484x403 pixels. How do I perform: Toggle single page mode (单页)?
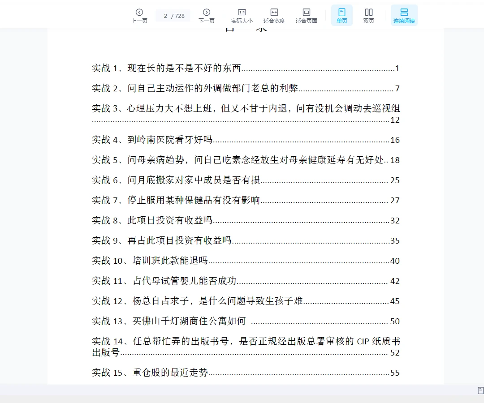pyautogui.click(x=341, y=15)
